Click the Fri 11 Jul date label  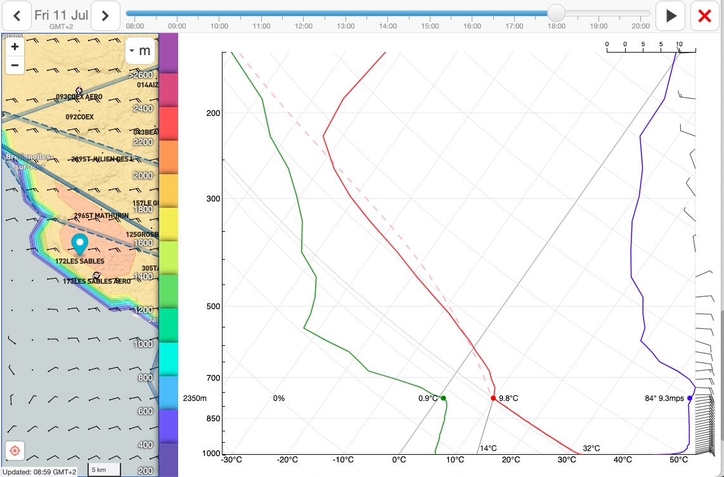pyautogui.click(x=61, y=15)
